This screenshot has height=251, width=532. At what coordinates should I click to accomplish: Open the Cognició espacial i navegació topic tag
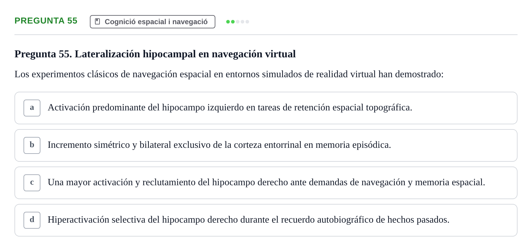(x=153, y=22)
